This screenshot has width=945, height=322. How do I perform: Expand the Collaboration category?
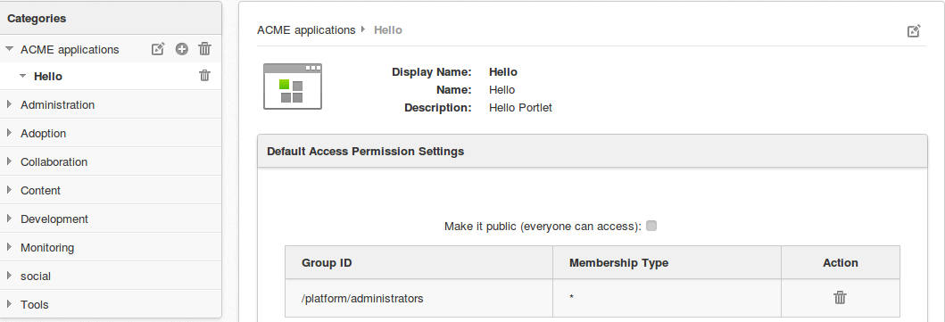[9, 161]
